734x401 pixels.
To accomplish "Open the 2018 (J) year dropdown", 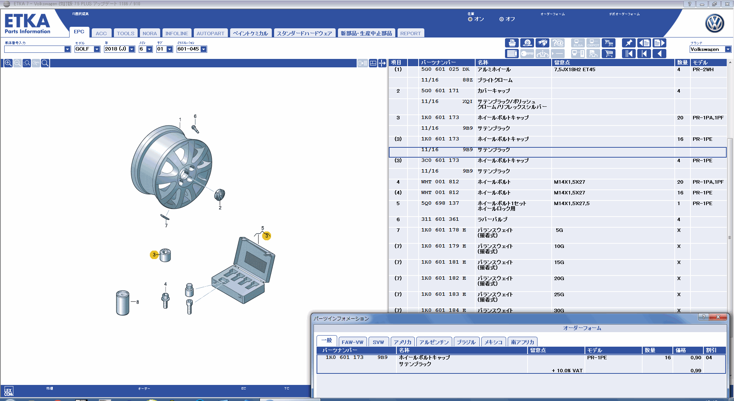I will pos(132,49).
